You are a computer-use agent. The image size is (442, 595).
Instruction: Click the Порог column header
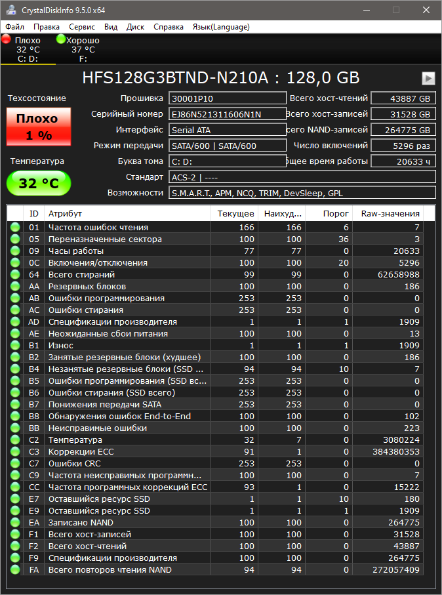click(329, 214)
